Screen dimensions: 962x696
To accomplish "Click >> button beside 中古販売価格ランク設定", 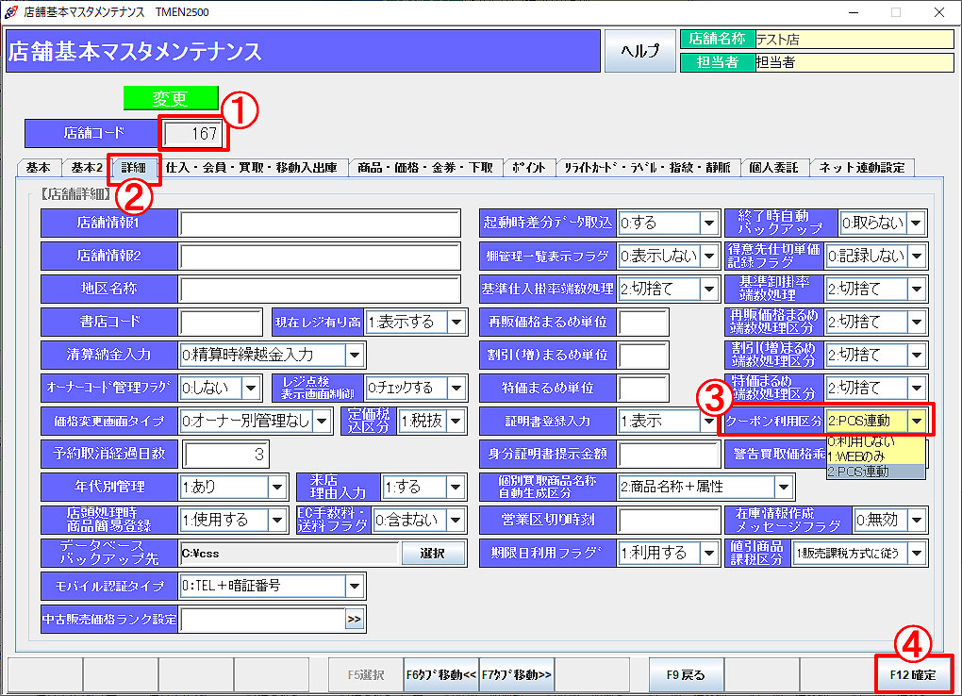I will tap(354, 620).
